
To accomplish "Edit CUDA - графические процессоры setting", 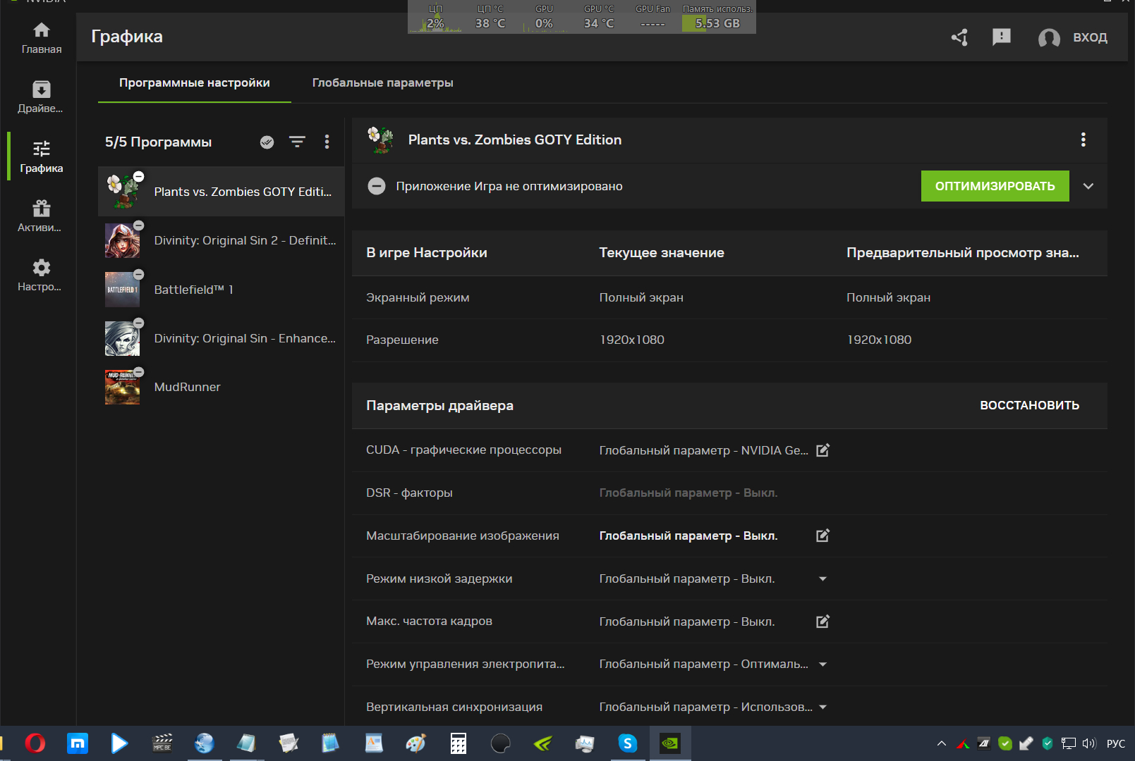I will pyautogui.click(x=823, y=450).
